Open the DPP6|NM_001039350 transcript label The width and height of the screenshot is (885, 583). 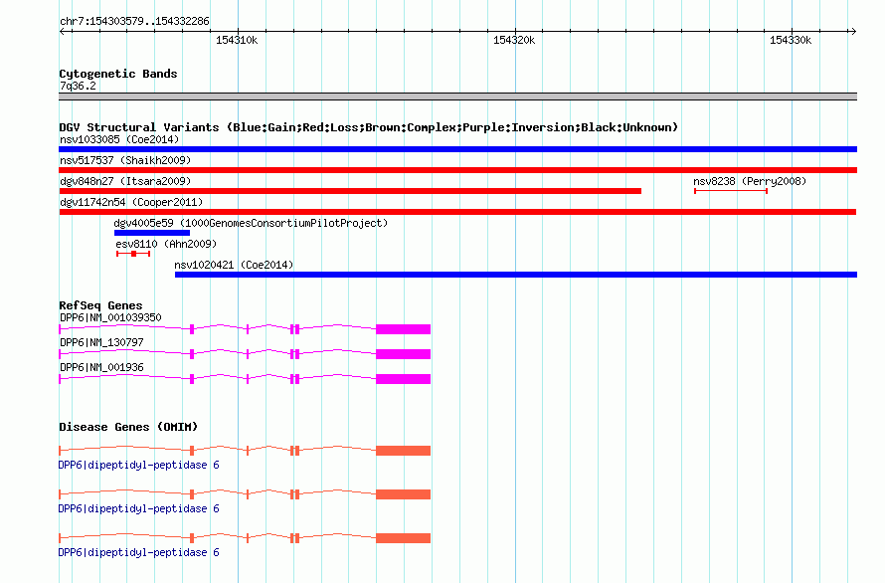coord(110,317)
